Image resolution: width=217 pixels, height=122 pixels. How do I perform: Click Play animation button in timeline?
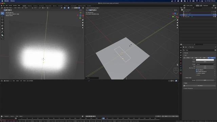click(x=91, y=116)
